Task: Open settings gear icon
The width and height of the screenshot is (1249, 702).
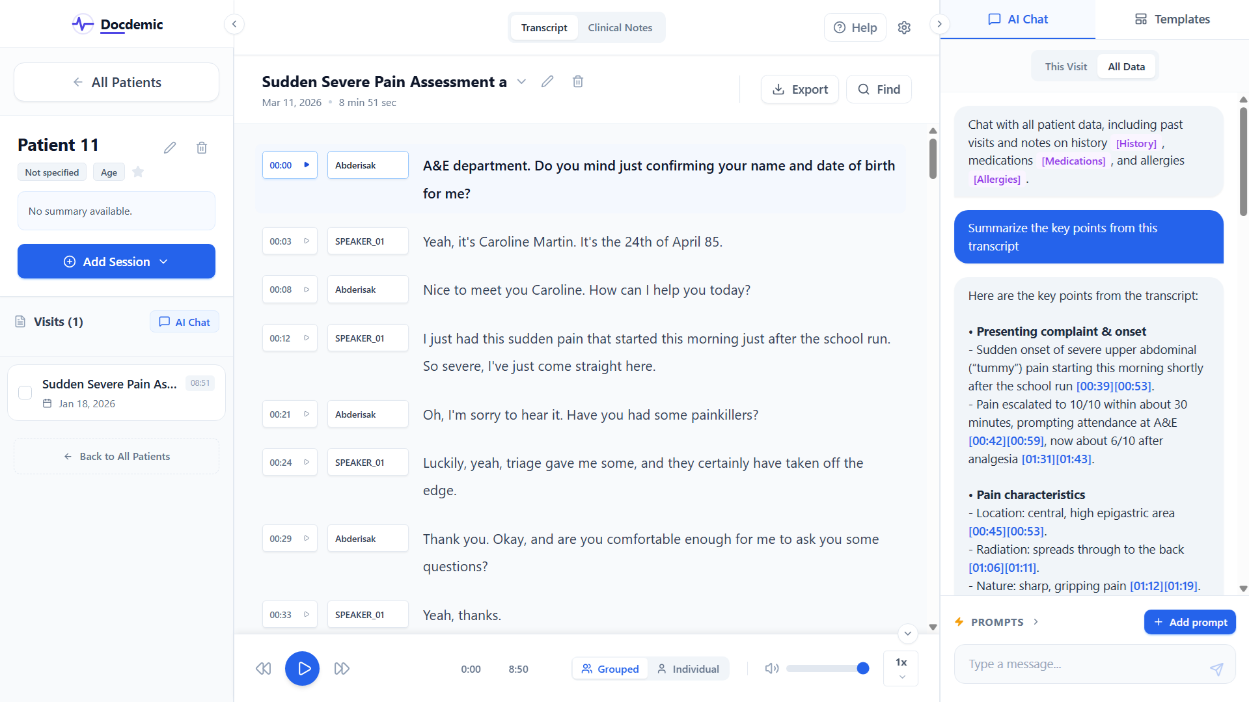Action: coord(904,28)
